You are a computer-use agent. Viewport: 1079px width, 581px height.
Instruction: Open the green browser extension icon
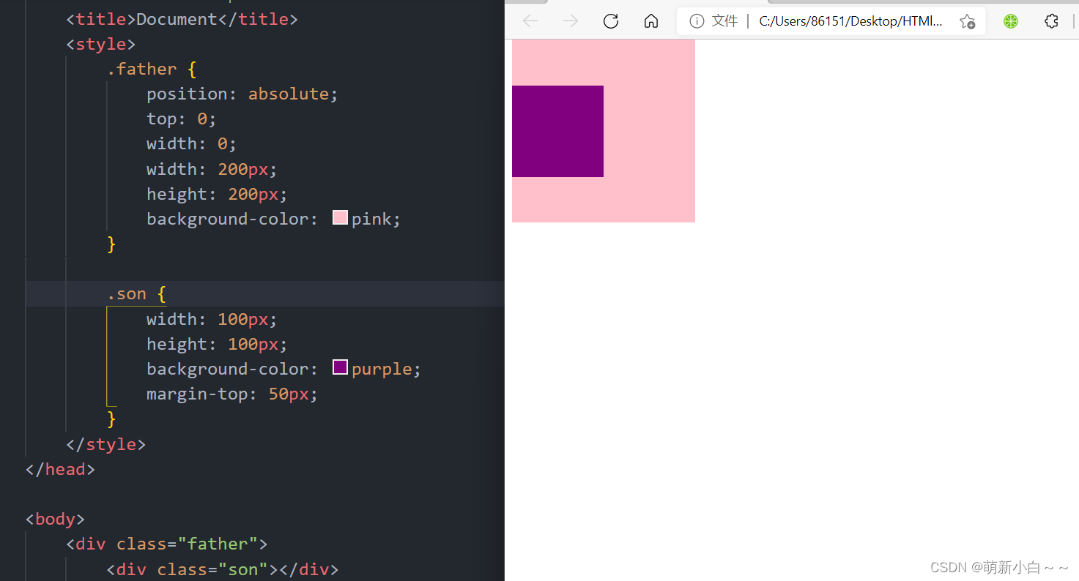click(1011, 21)
